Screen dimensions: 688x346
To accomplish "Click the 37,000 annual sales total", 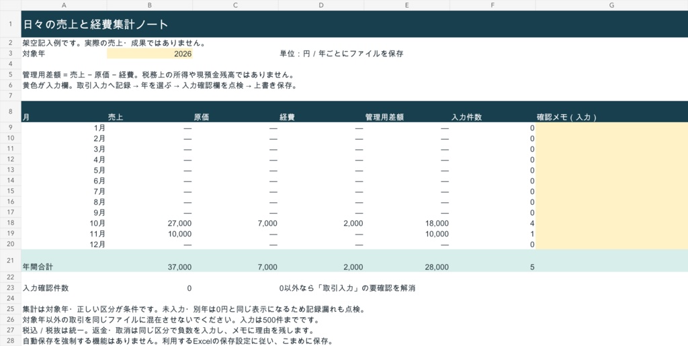I will point(150,261).
